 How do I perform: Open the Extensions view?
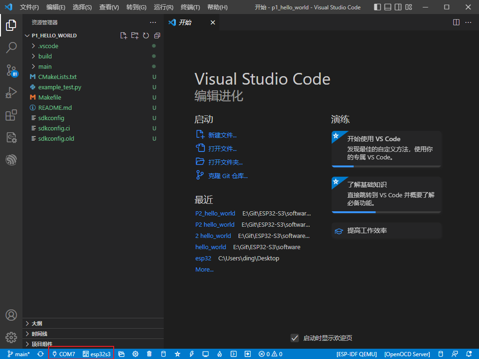(11, 115)
